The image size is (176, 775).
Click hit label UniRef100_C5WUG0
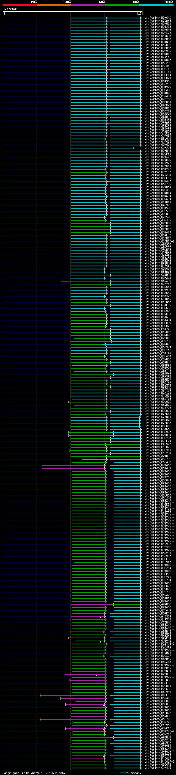tap(158, 360)
